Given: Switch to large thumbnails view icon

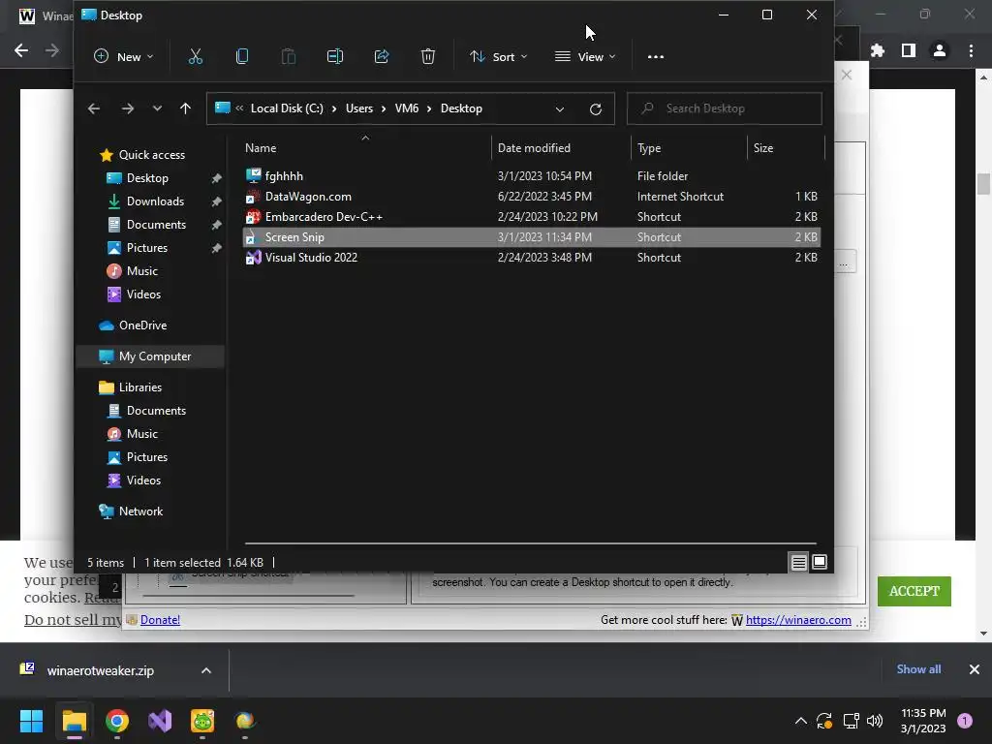Looking at the screenshot, I should point(820,562).
